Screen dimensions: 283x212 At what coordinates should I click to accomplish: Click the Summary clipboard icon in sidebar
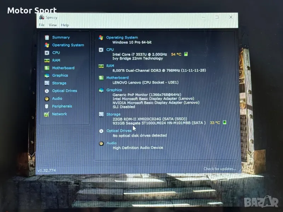click(47, 37)
